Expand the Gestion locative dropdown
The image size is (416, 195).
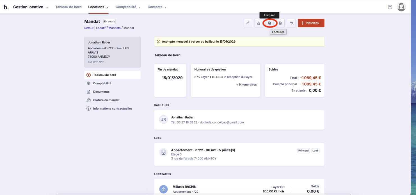31,7
